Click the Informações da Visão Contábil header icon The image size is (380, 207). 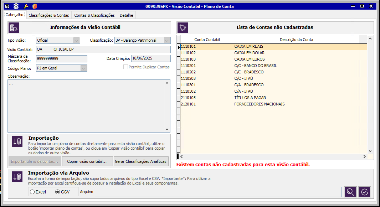pos(14,28)
